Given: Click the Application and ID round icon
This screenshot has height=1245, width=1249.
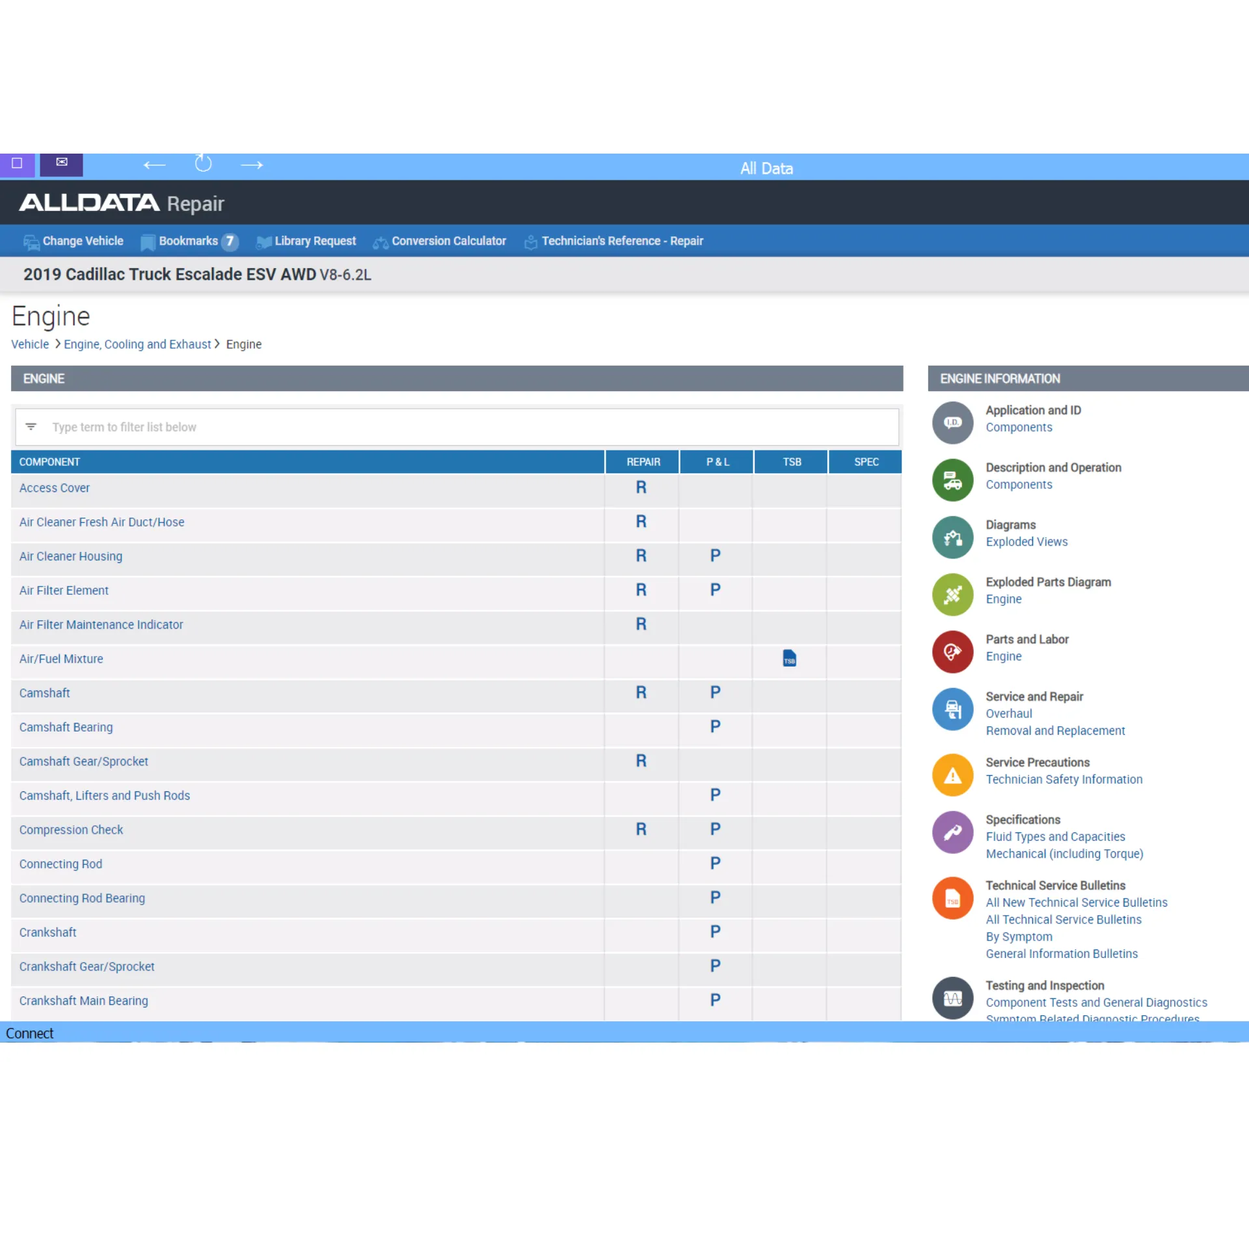Looking at the screenshot, I should click(x=952, y=422).
